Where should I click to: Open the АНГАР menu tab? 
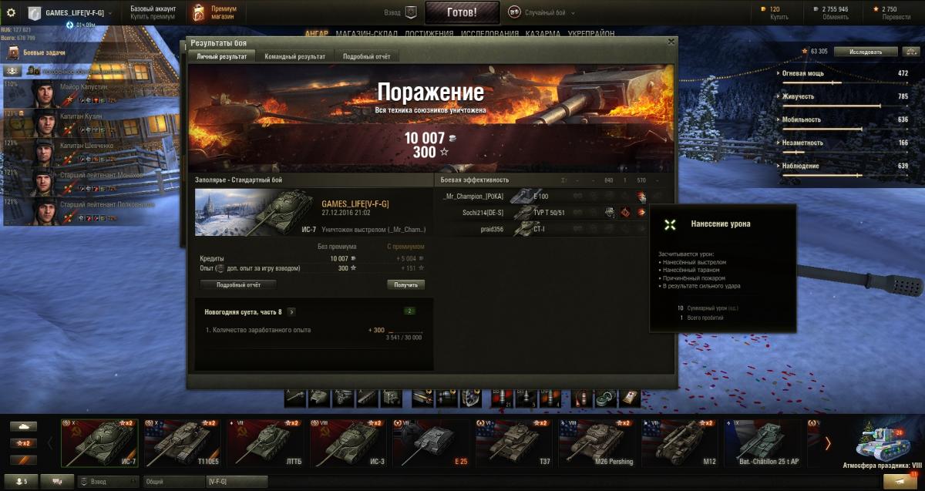[316, 34]
